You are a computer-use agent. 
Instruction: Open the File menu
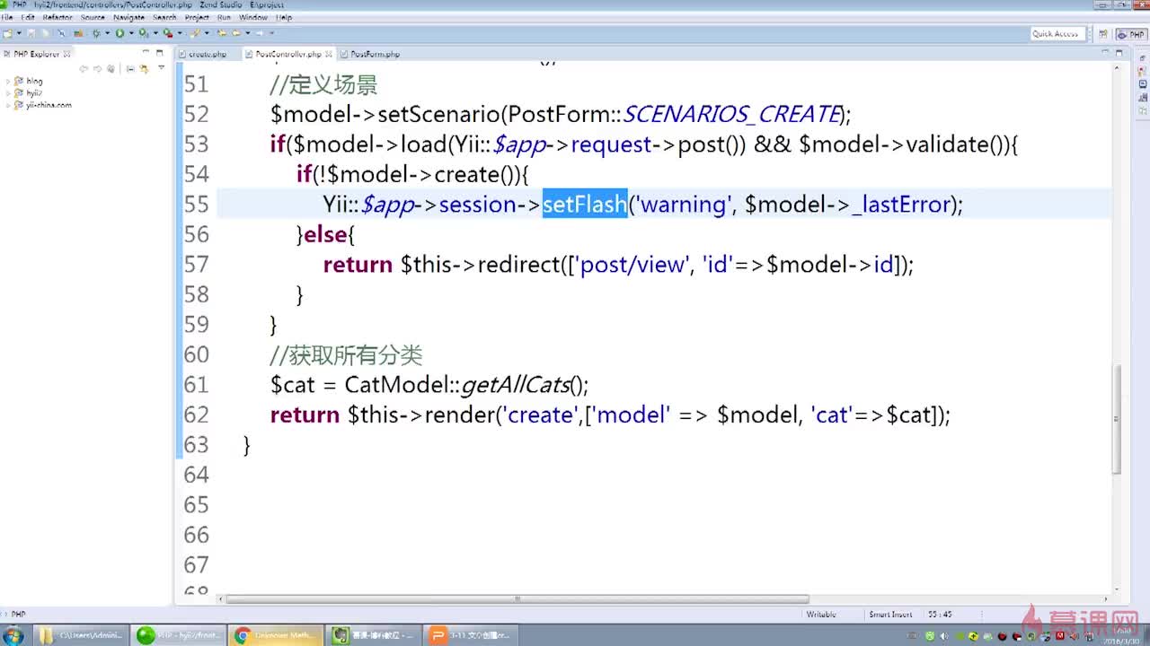7,17
